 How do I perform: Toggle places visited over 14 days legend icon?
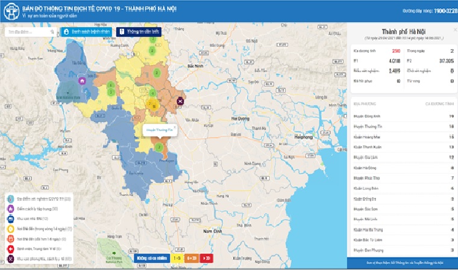point(10,239)
